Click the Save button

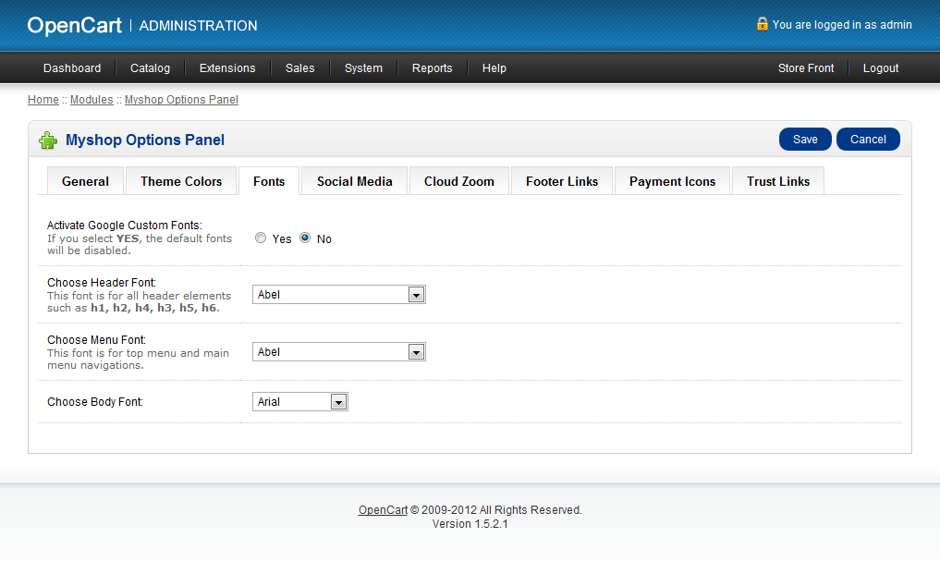805,140
